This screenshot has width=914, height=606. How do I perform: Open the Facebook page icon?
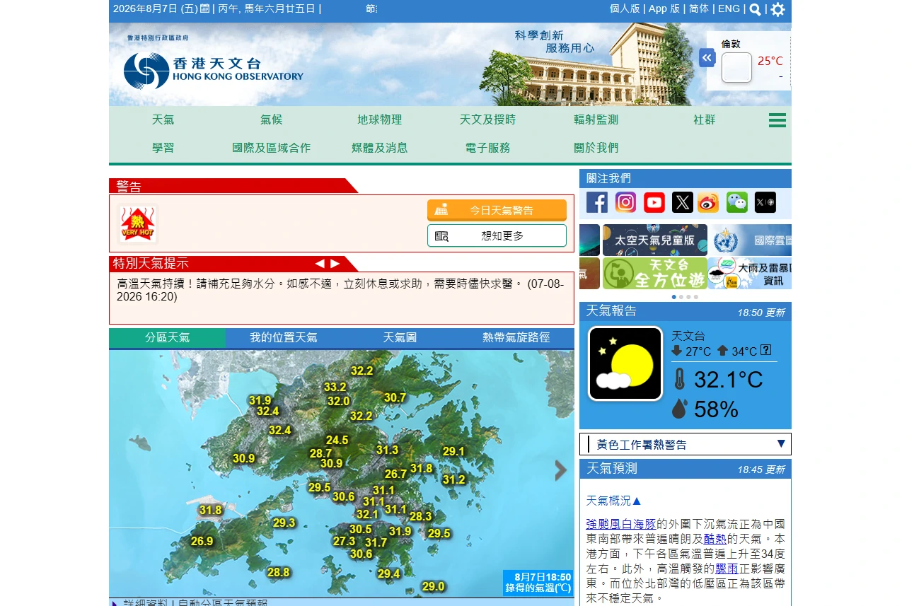coord(597,203)
